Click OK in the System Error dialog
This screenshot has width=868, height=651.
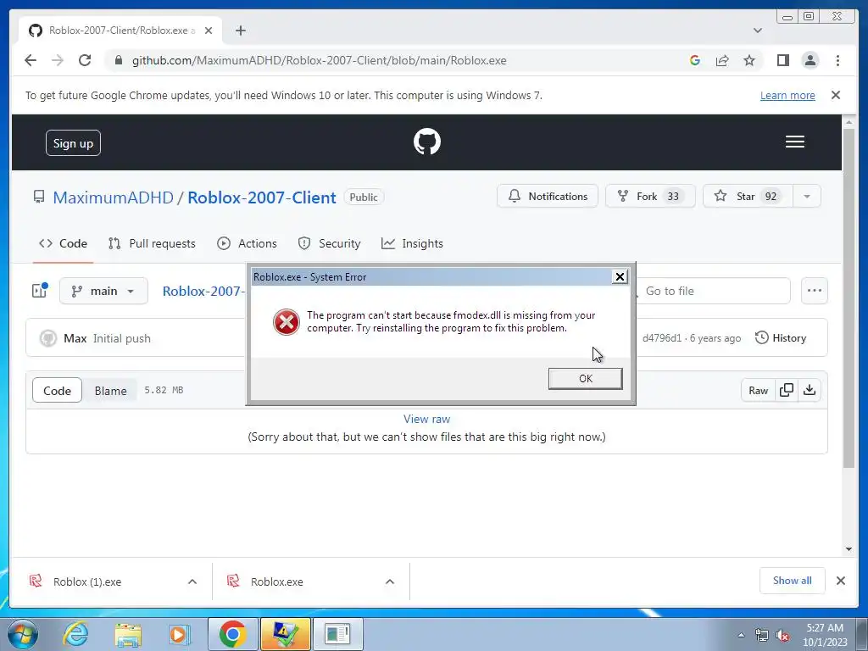pyautogui.click(x=585, y=379)
